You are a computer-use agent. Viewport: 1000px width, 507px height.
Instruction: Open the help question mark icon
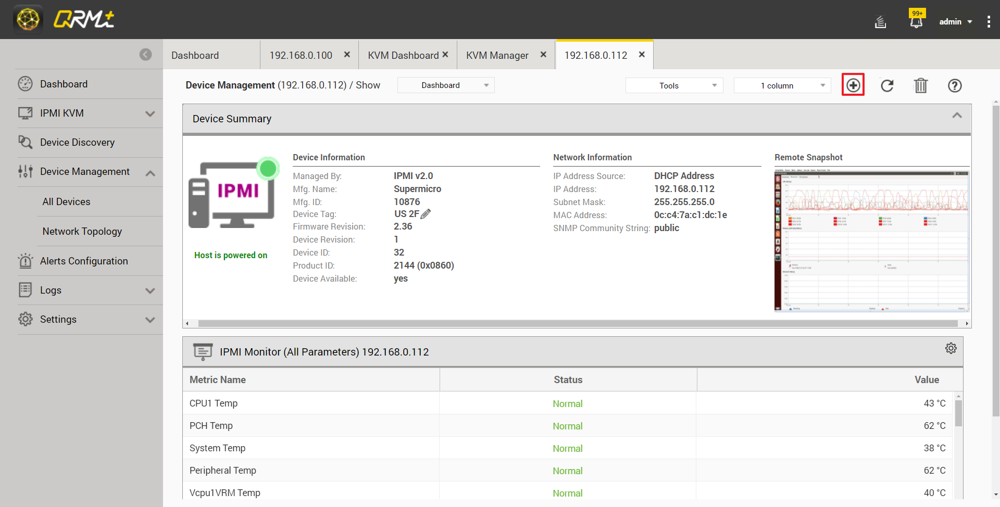pos(954,85)
